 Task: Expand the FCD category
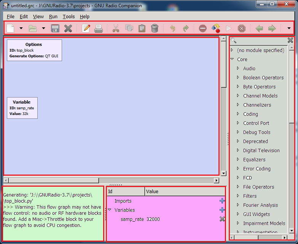coord(238,178)
